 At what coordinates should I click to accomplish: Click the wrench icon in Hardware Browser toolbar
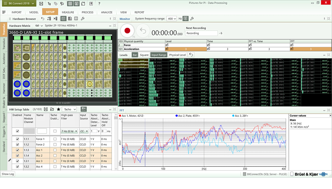point(83,19)
